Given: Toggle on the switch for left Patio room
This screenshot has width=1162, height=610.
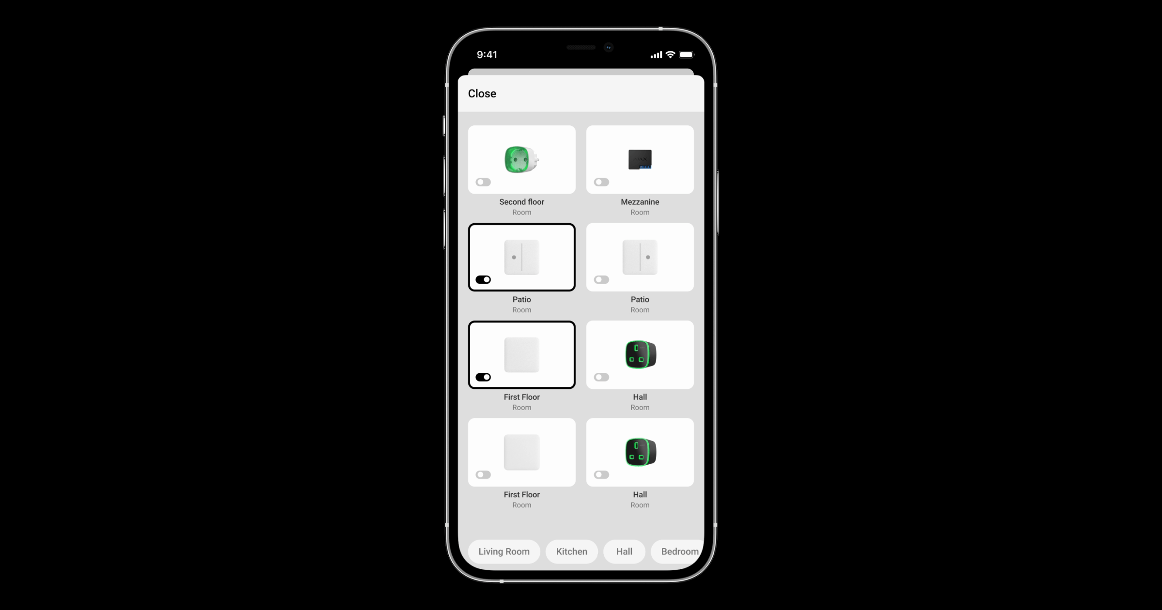Looking at the screenshot, I should pyautogui.click(x=483, y=279).
